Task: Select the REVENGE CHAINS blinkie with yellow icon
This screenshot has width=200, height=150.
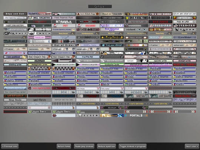Action: 64,73
